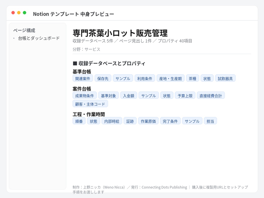The width and height of the screenshot is (264, 198).
Task: Select the 直接経費合計 property tag
Action: [x=211, y=95]
